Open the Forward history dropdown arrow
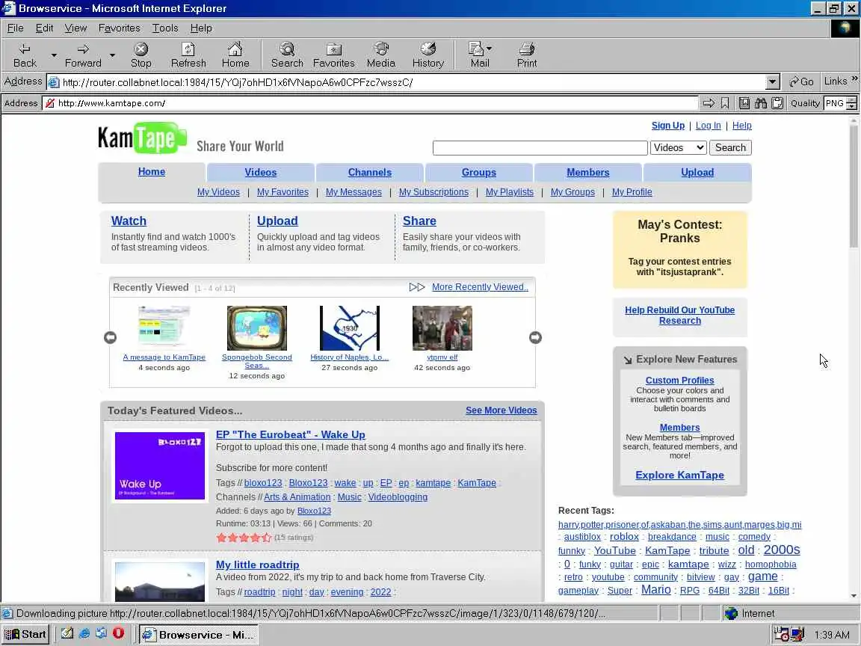The width and height of the screenshot is (861, 646). (112, 55)
